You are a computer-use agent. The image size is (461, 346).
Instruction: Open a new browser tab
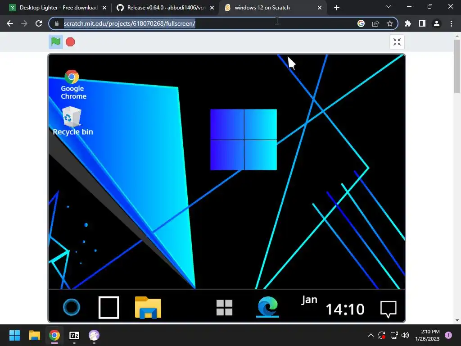pos(337,8)
